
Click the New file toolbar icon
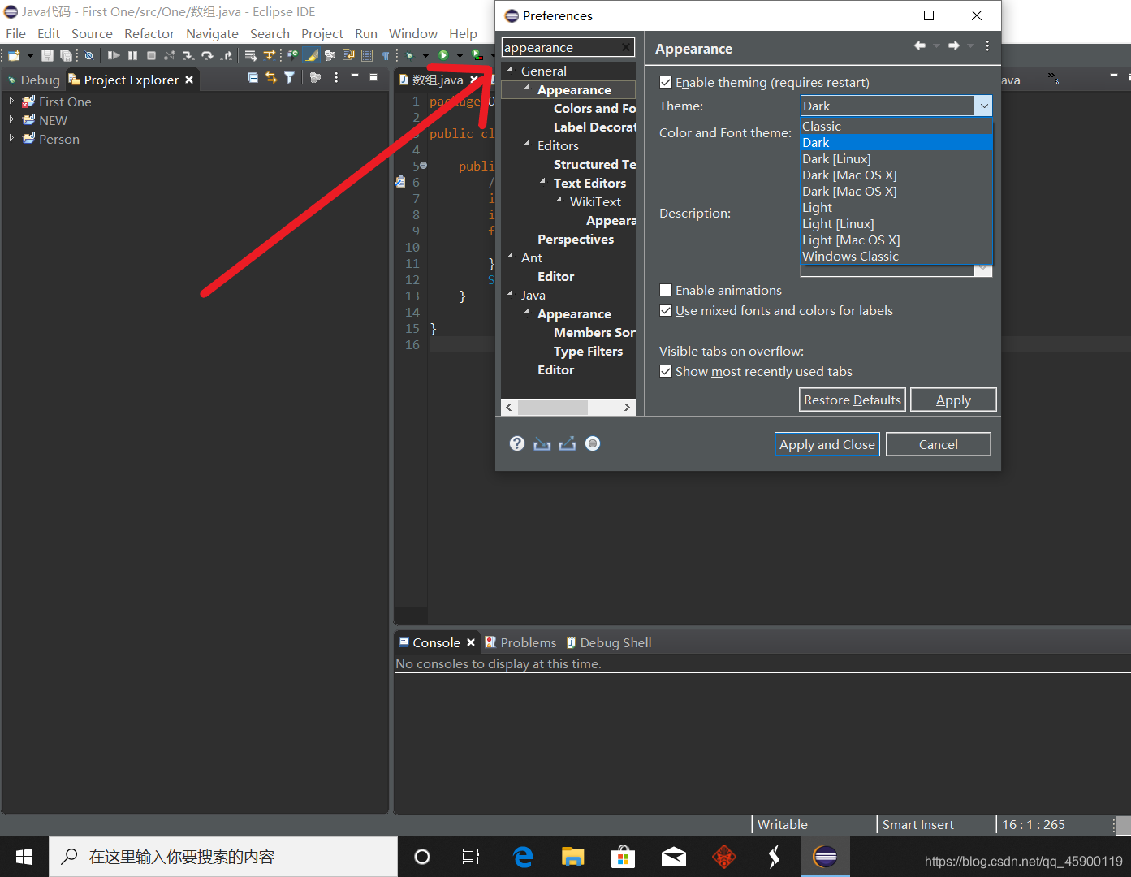14,55
